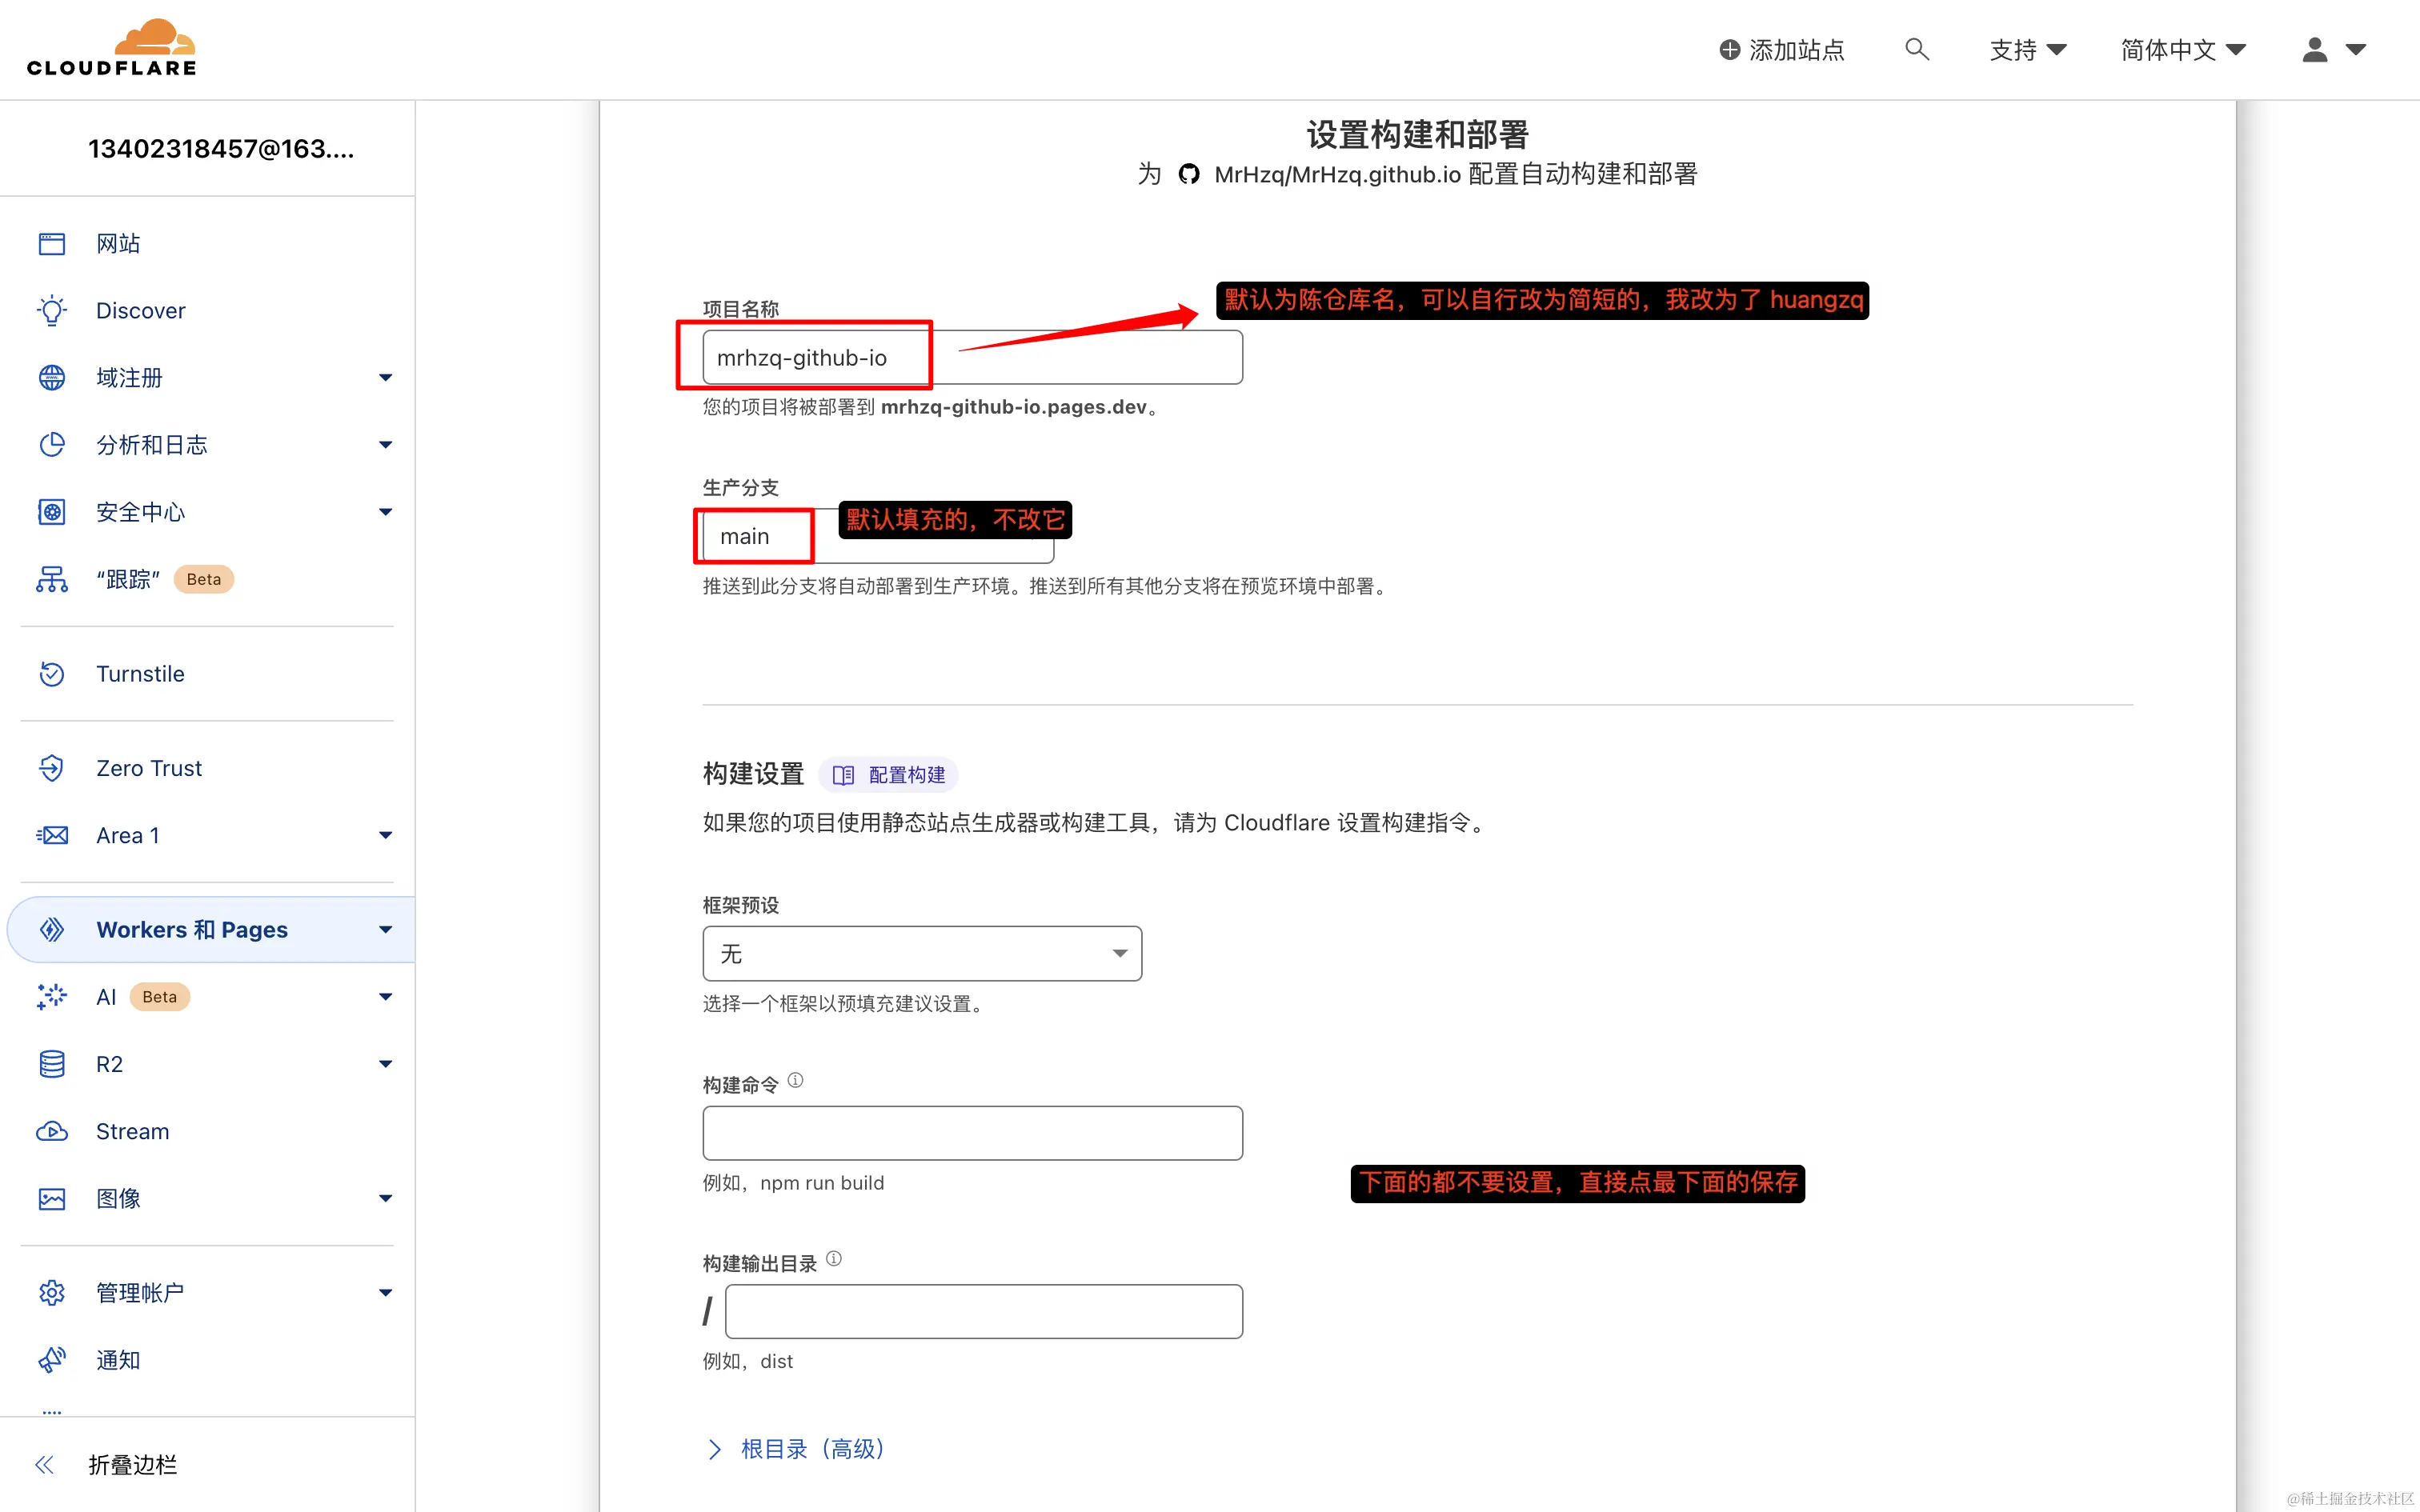Click the 构建输出目录 input field
The width and height of the screenshot is (2420, 1512).
point(983,1311)
